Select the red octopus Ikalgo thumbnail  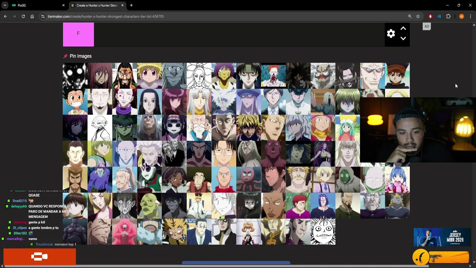click(x=248, y=180)
